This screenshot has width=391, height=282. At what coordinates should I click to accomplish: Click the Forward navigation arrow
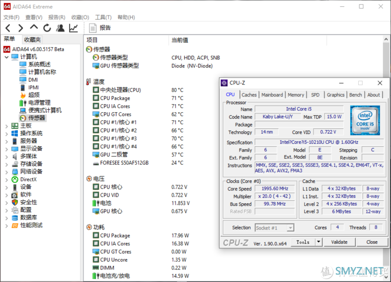[21, 28]
